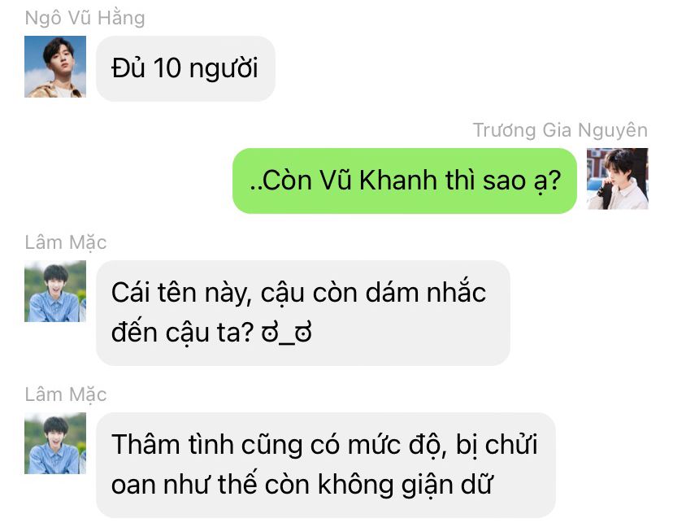Open Ngô Vũ Hằng's profile picture
This screenshot has width=673, height=527.
pos(55,67)
